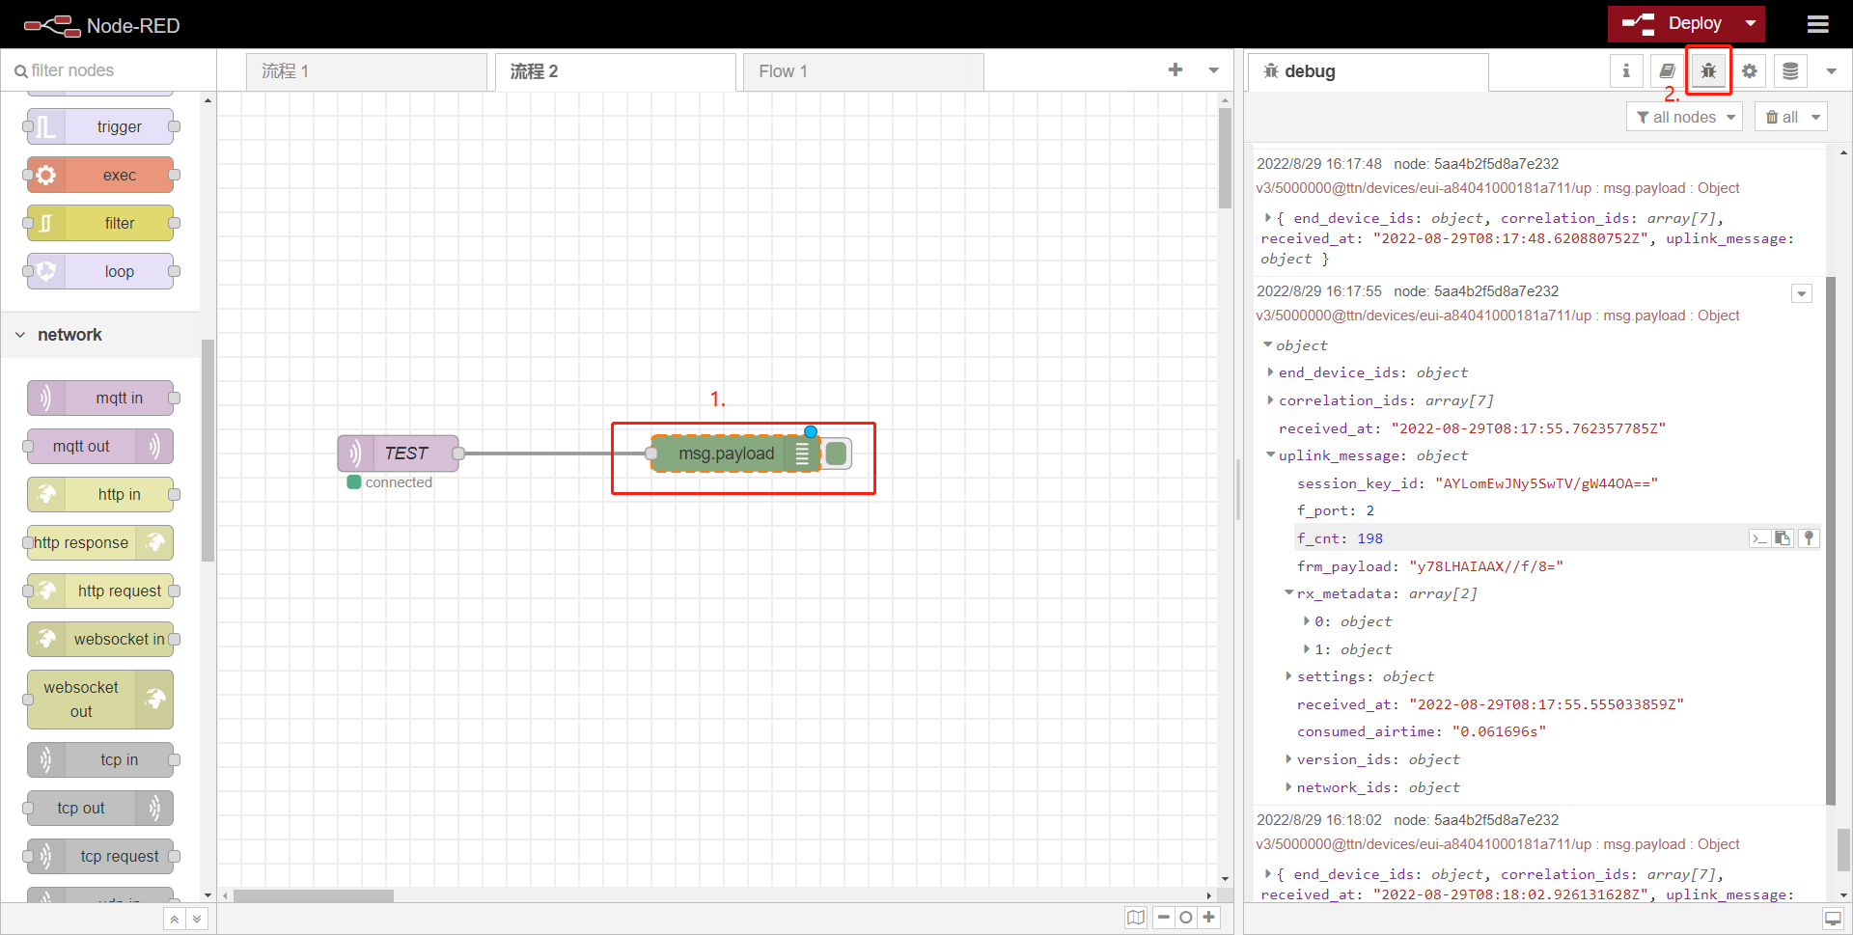Image resolution: width=1853 pixels, height=935 pixels.
Task: Expand rx_metadata item 0 object
Action: [x=1307, y=621]
